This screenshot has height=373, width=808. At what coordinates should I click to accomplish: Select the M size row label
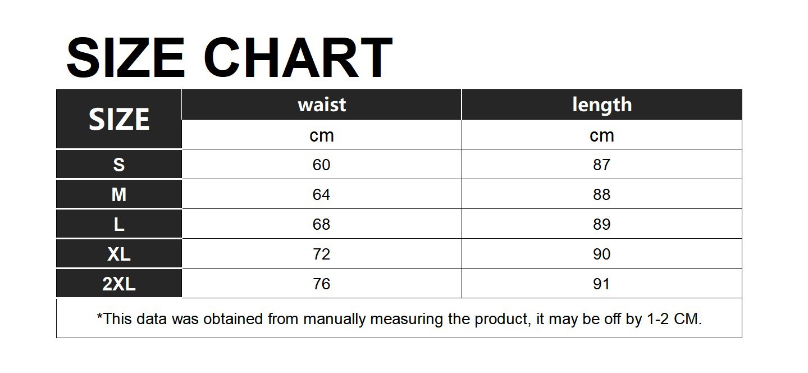coord(119,194)
